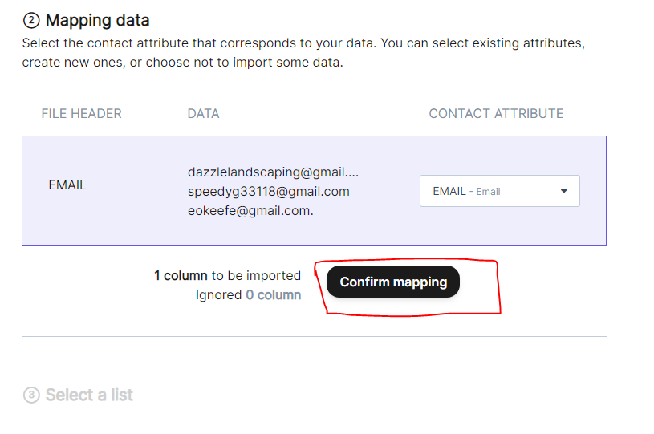Screen dimensions: 654x434
Task: Select the "Select a list" step heading
Action: click(x=89, y=395)
